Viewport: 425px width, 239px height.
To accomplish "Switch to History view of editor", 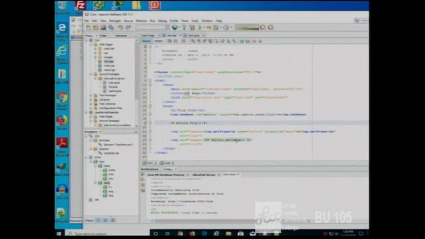I will tap(159, 41).
